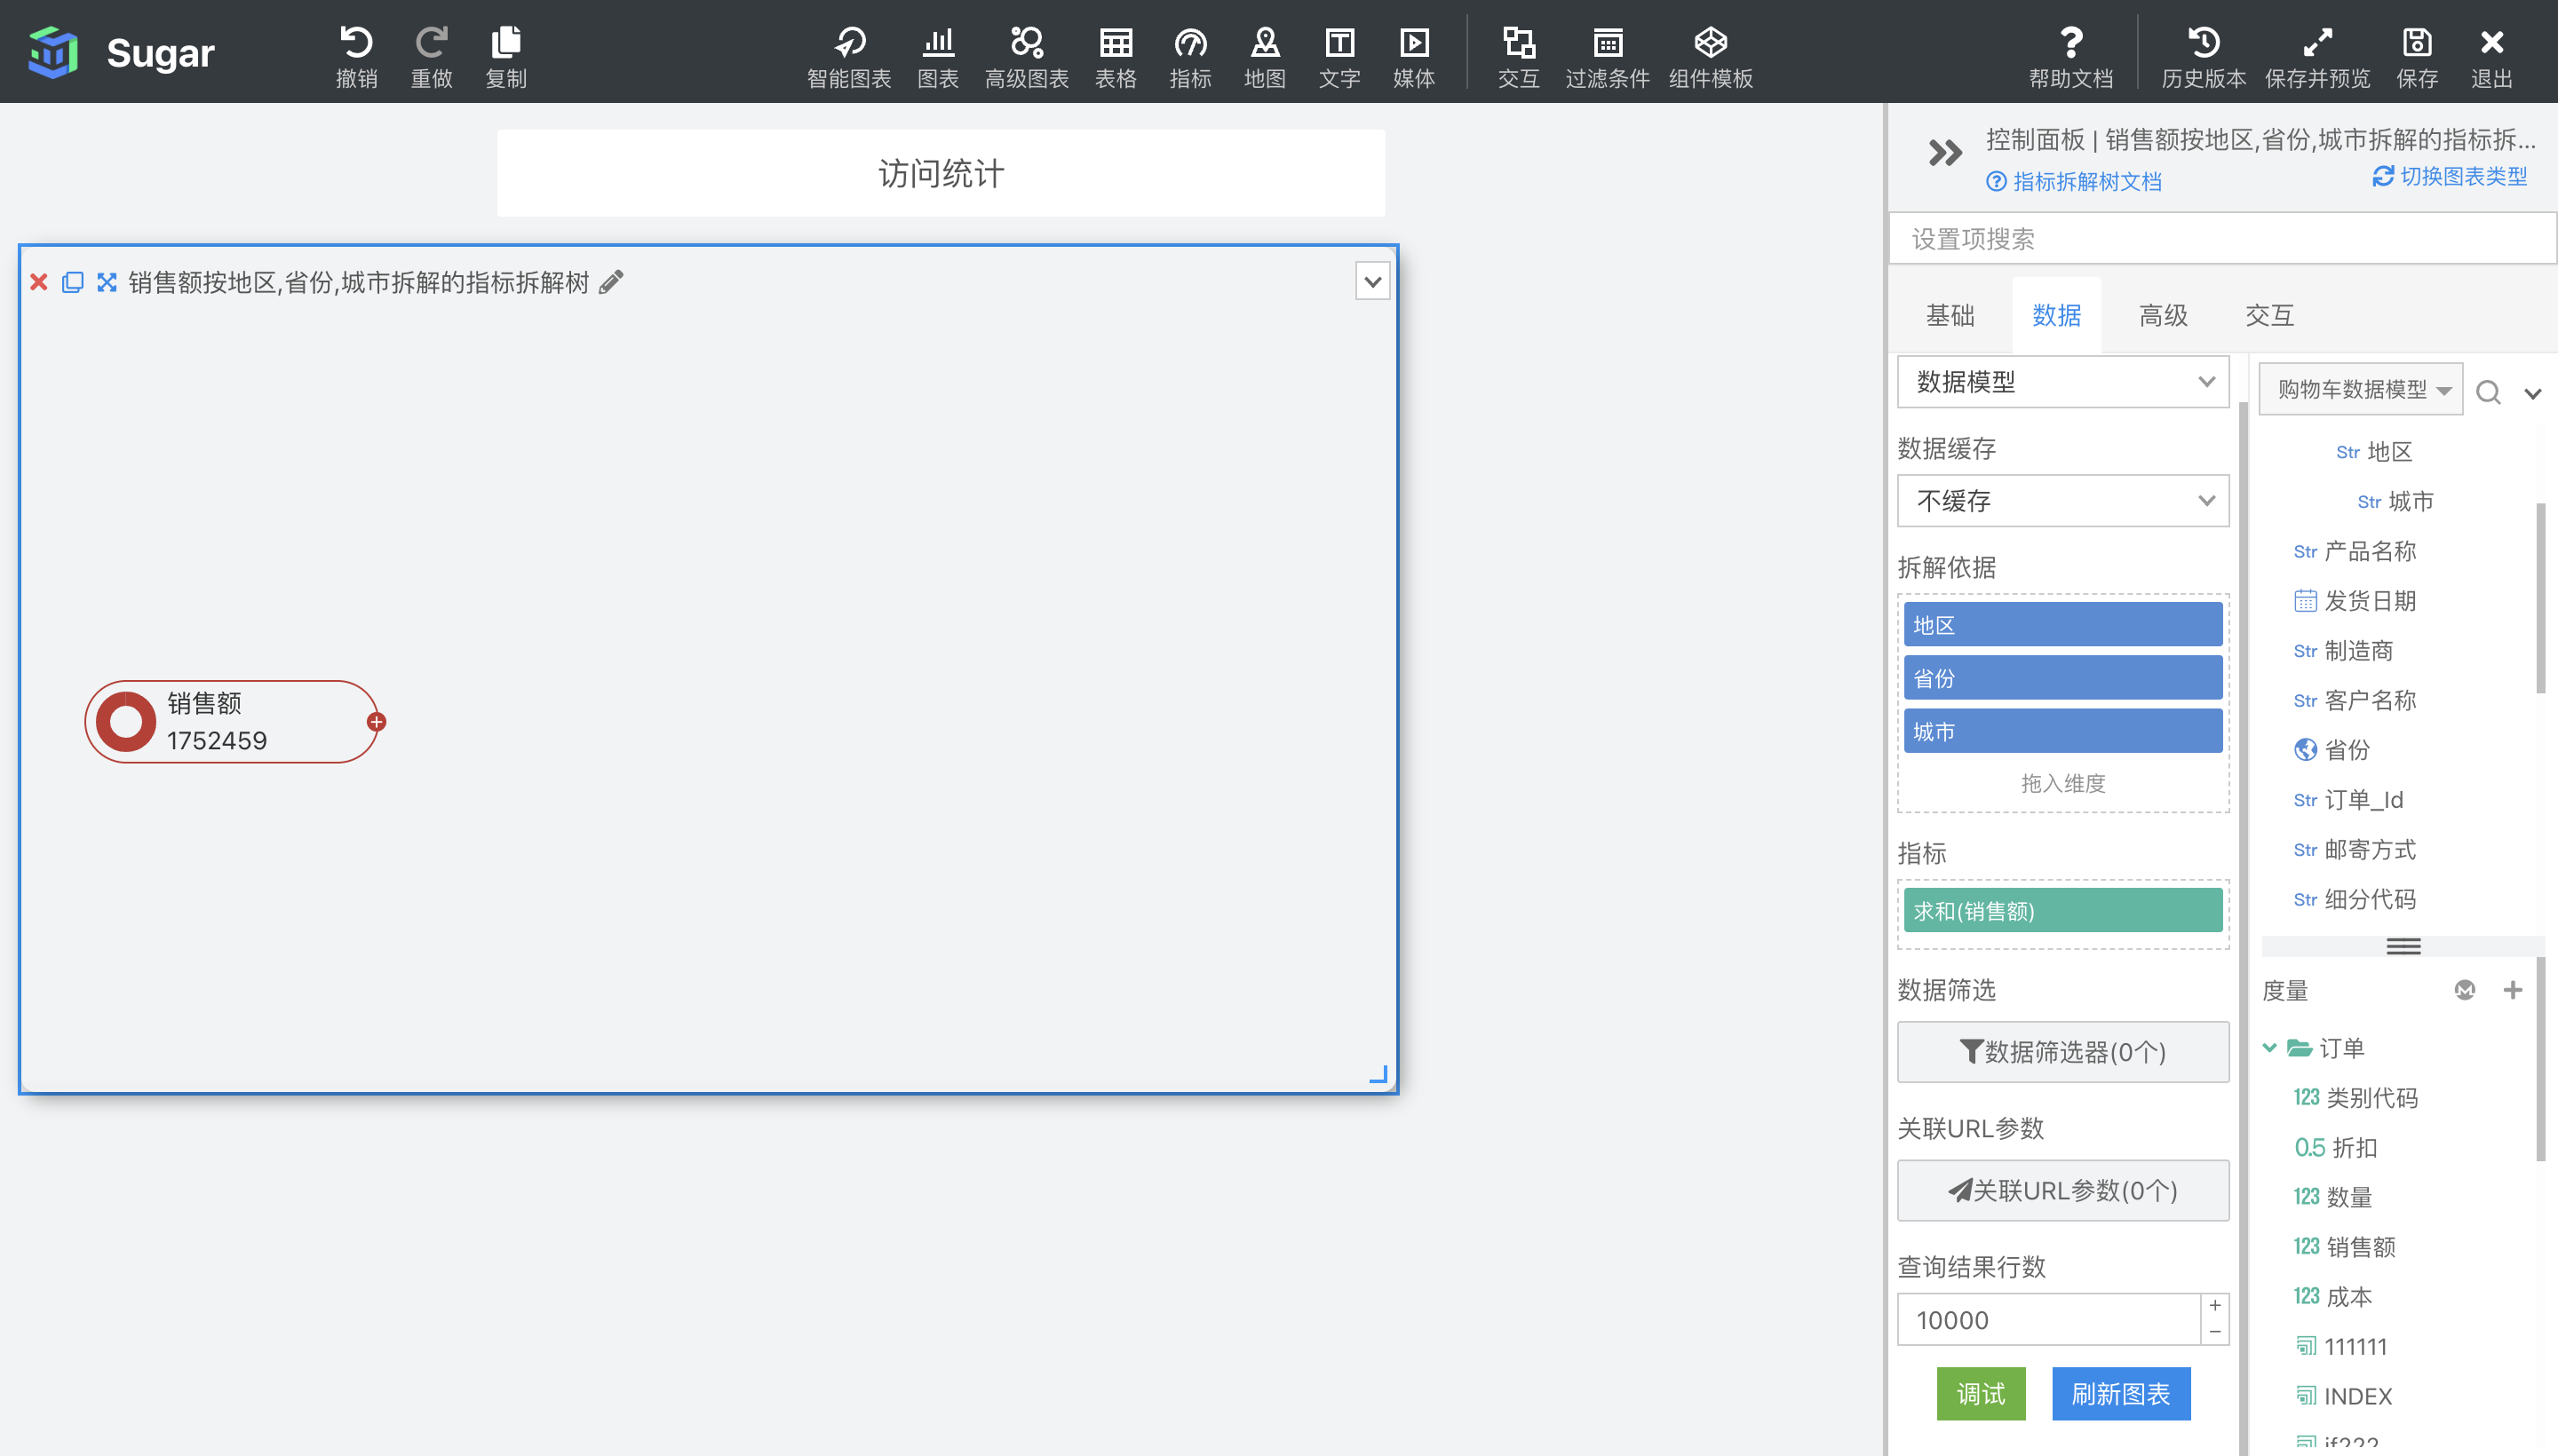Screen dimensions: 2558x1456
Task: Click the circular icon beside 度量 header
Action: pyautogui.click(x=2465, y=990)
